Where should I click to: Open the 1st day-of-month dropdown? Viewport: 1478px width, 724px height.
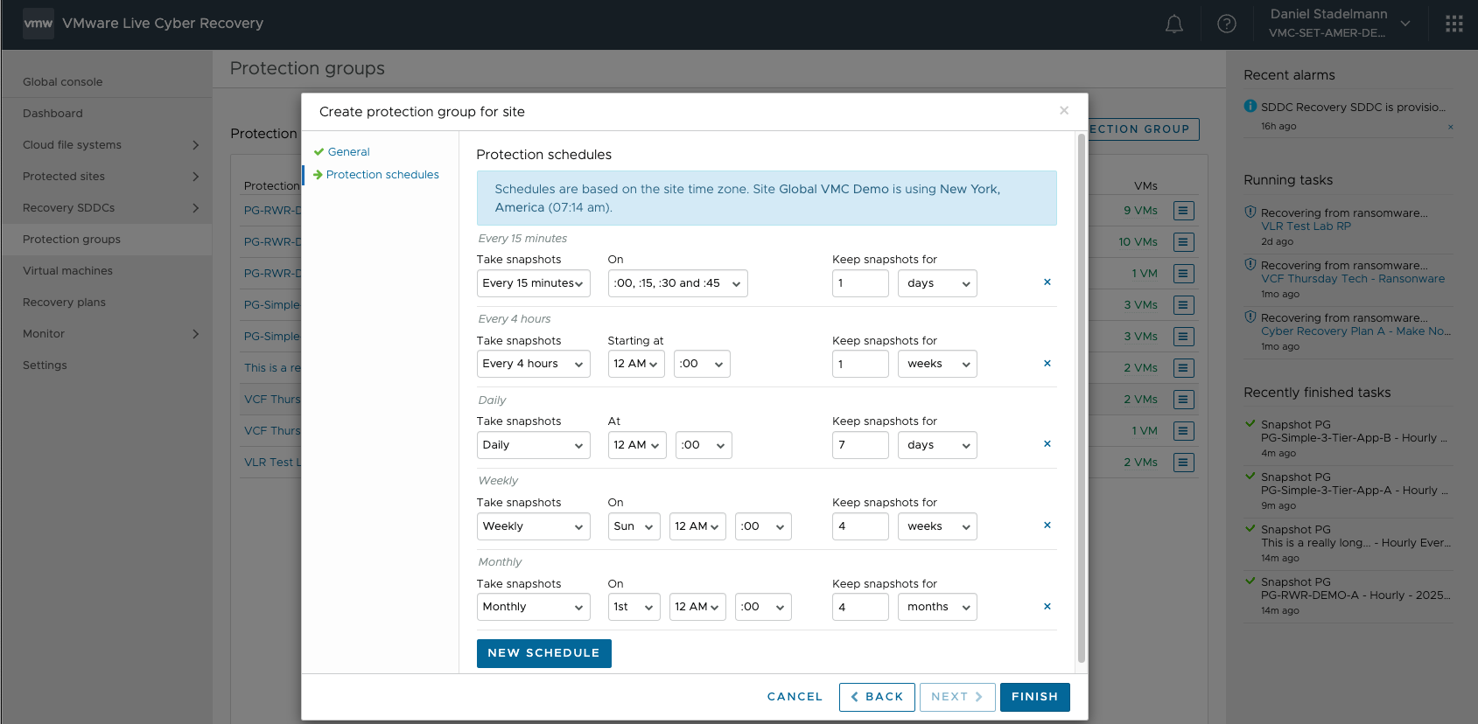[634, 607]
